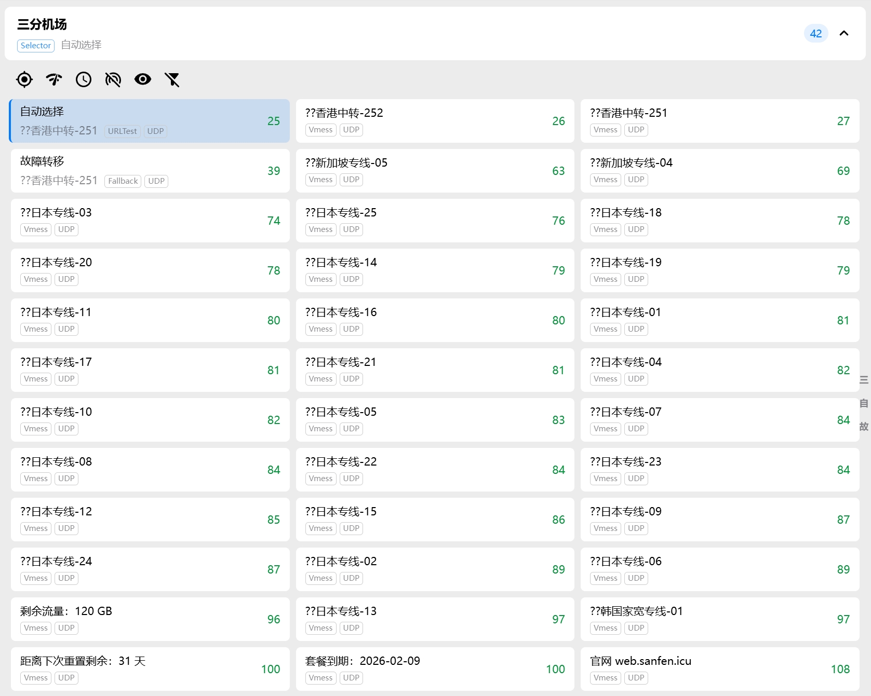
Task: Jump to group 自 in the side index
Action: (864, 403)
